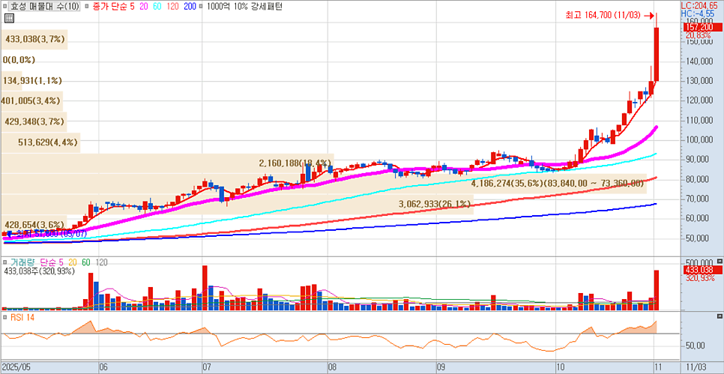This screenshot has height=374, width=724.
Task: Click the green 60 volume average label
Action: (86, 262)
